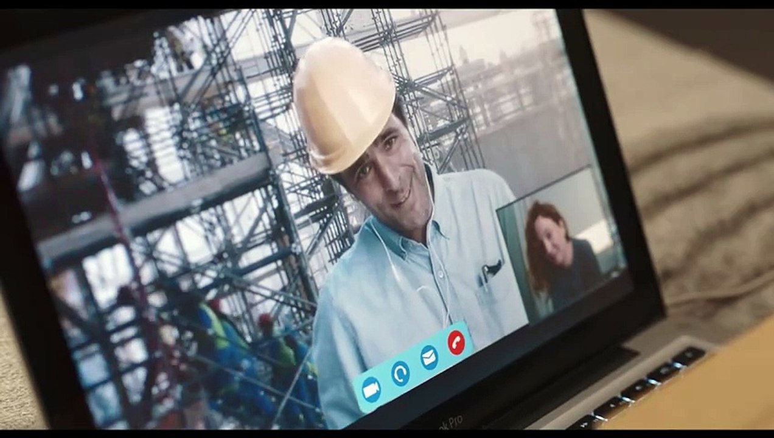Click the circular refresh call button
The image size is (774, 438).
400,374
